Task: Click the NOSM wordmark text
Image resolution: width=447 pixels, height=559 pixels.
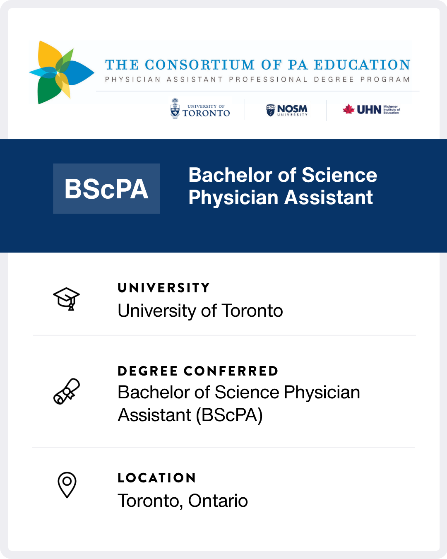Action: (292, 108)
